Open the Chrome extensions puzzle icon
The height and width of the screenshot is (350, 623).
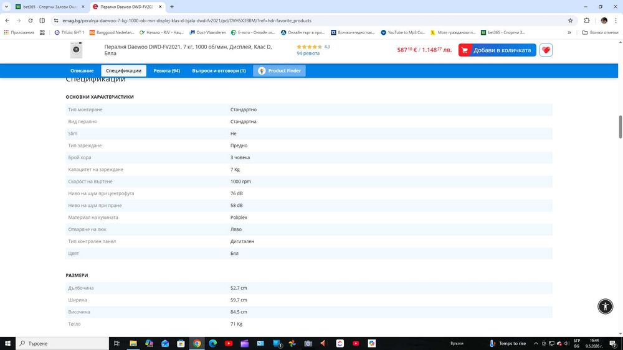587,21
